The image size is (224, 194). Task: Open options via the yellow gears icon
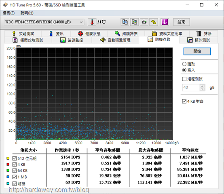(154, 22)
